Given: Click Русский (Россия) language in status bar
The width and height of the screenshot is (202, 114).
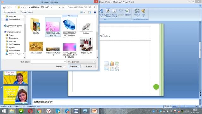Looking at the screenshot, I should tap(33, 106).
